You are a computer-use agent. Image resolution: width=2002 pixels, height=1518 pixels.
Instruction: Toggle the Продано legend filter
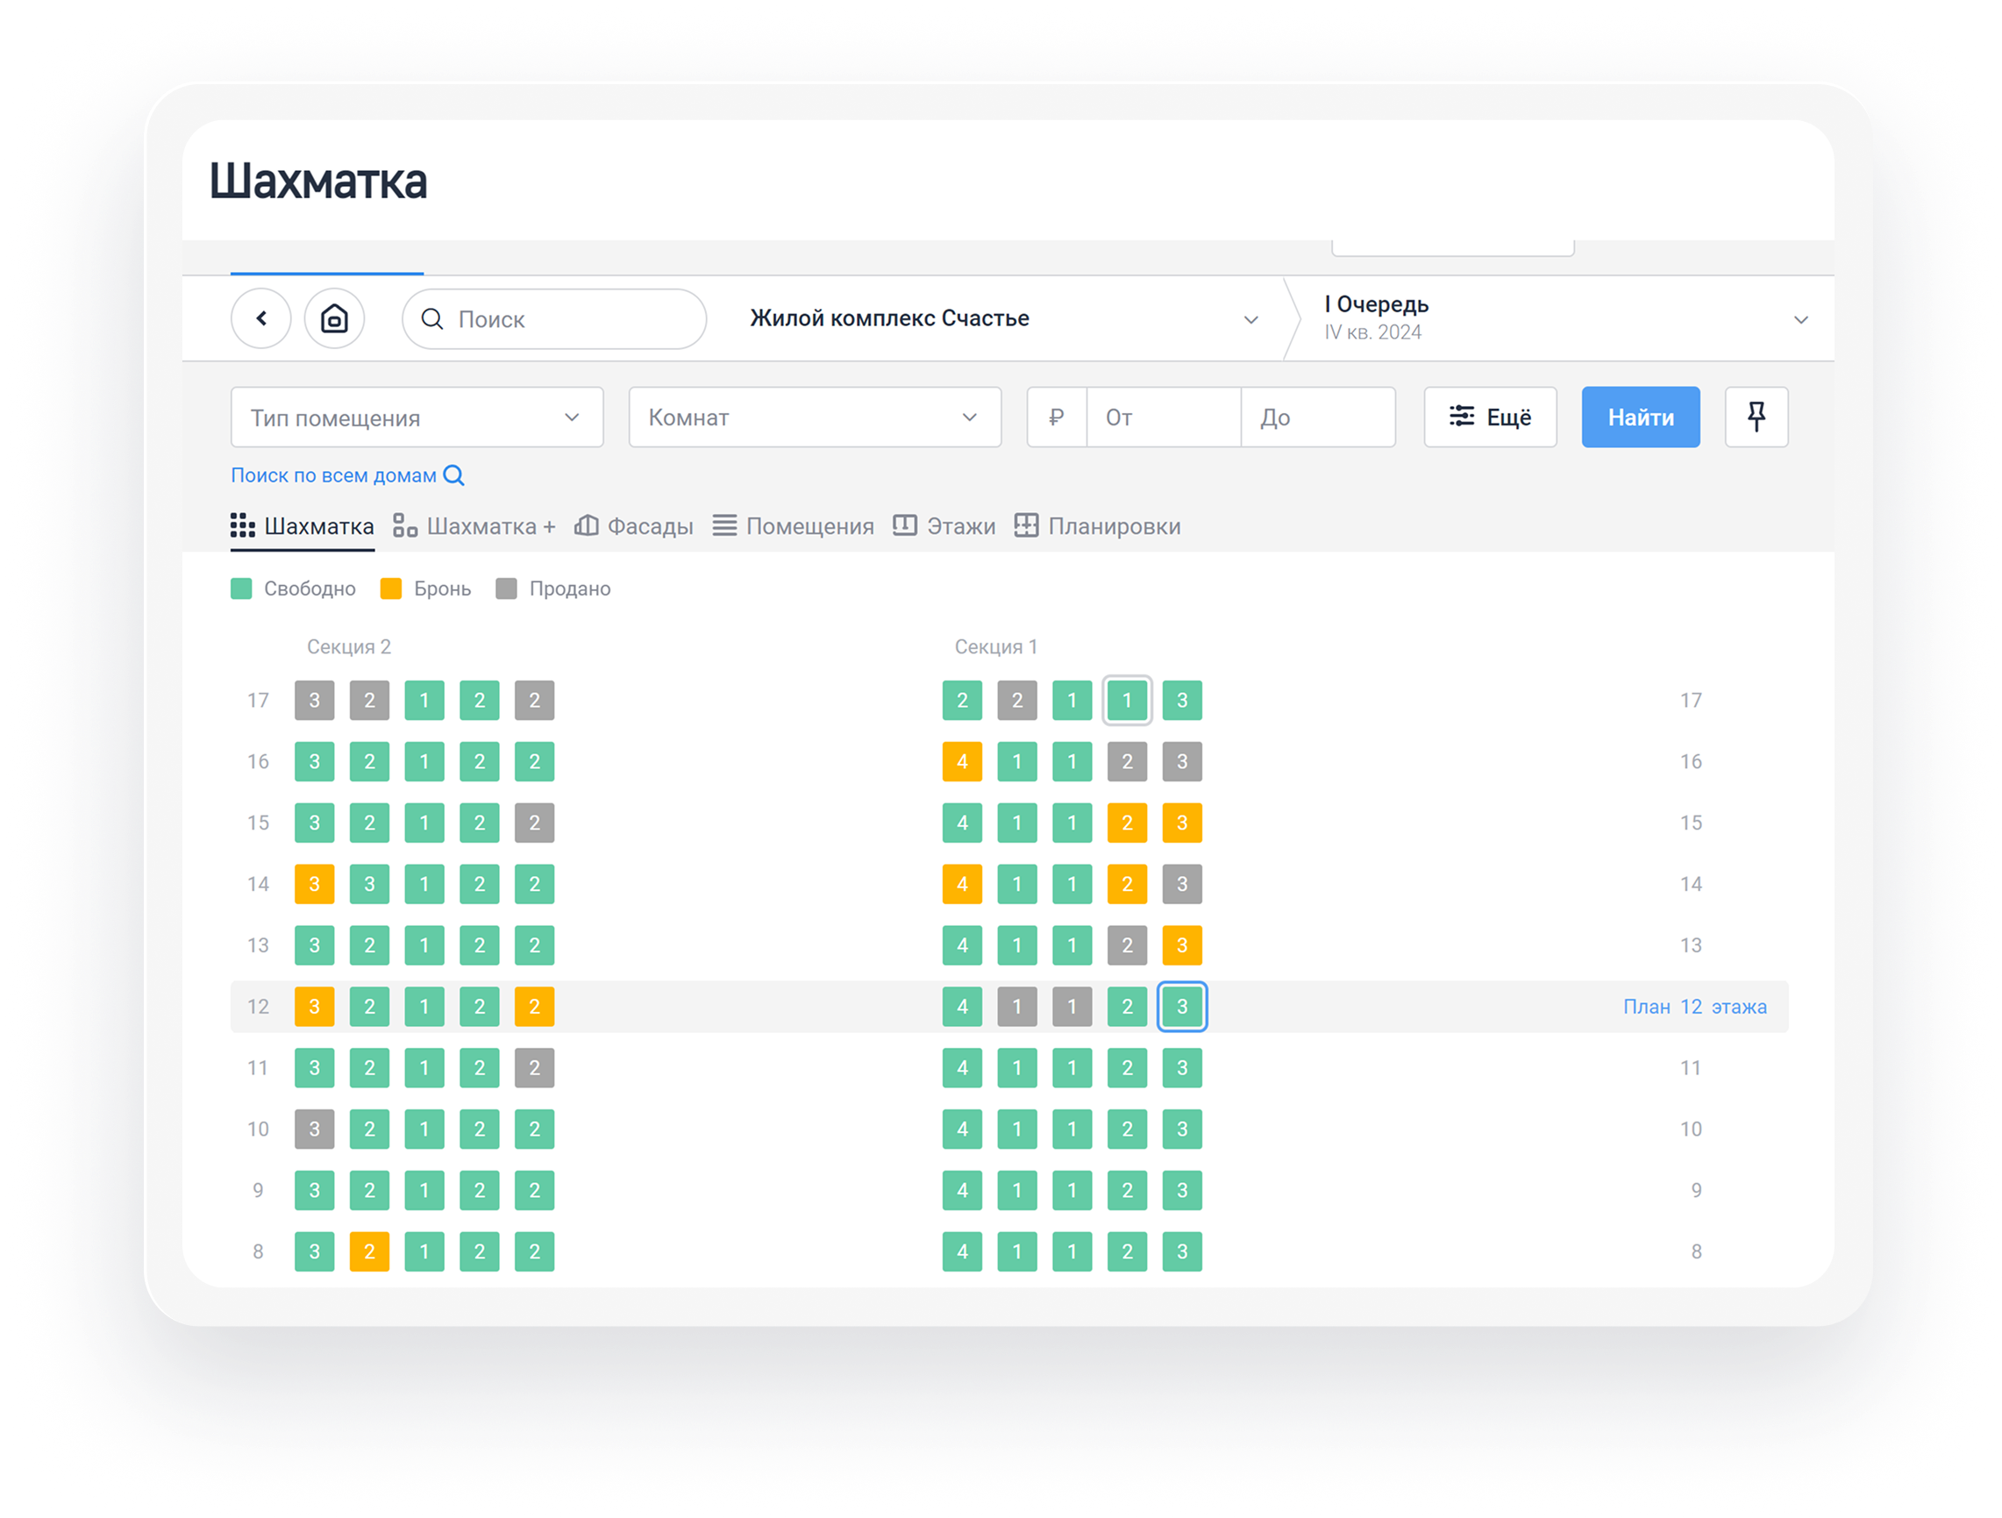[x=554, y=589]
